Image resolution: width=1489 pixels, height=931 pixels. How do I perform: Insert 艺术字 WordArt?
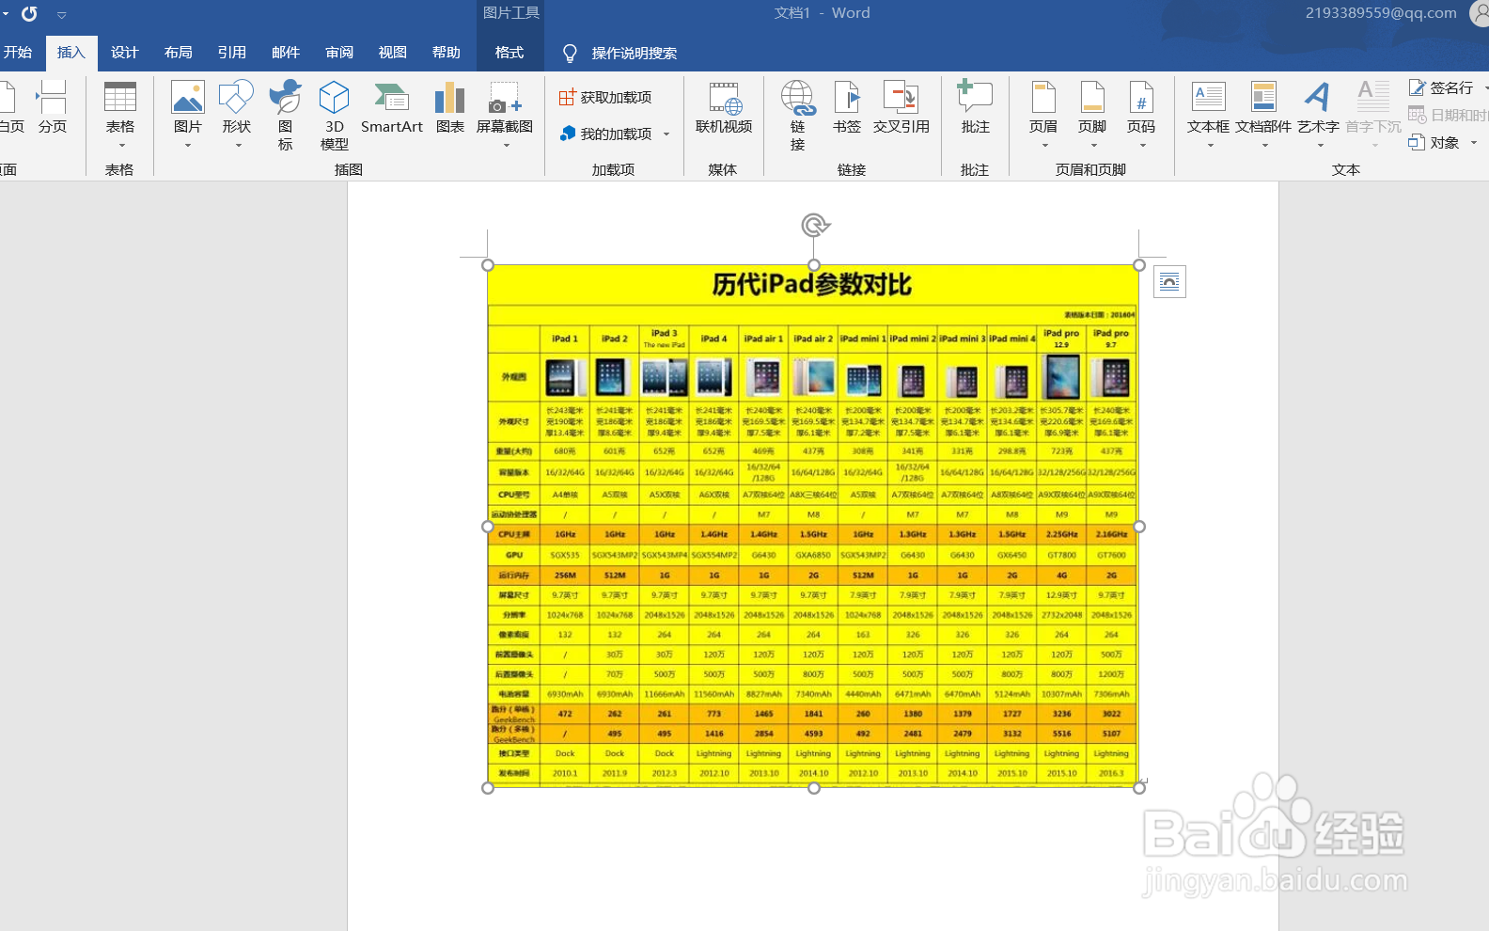(x=1318, y=115)
